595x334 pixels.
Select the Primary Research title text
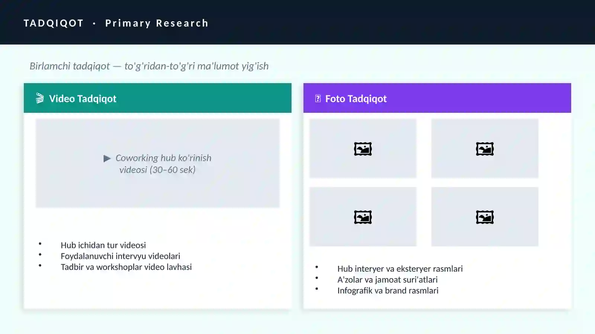[x=157, y=23]
